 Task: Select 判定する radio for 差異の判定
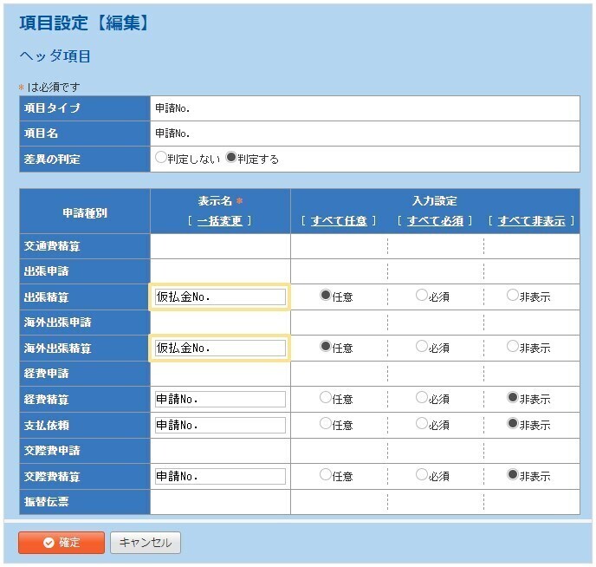click(x=231, y=159)
